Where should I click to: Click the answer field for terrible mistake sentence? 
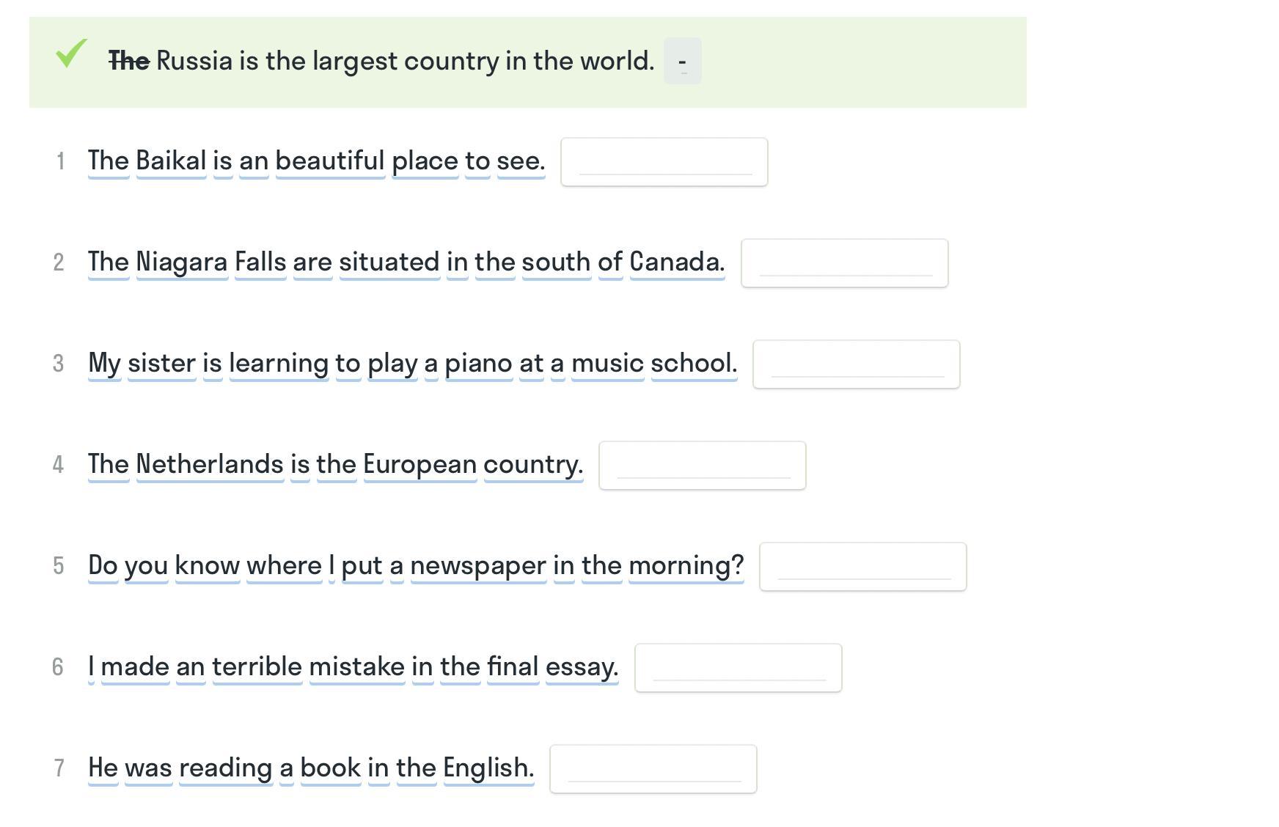tap(738, 668)
